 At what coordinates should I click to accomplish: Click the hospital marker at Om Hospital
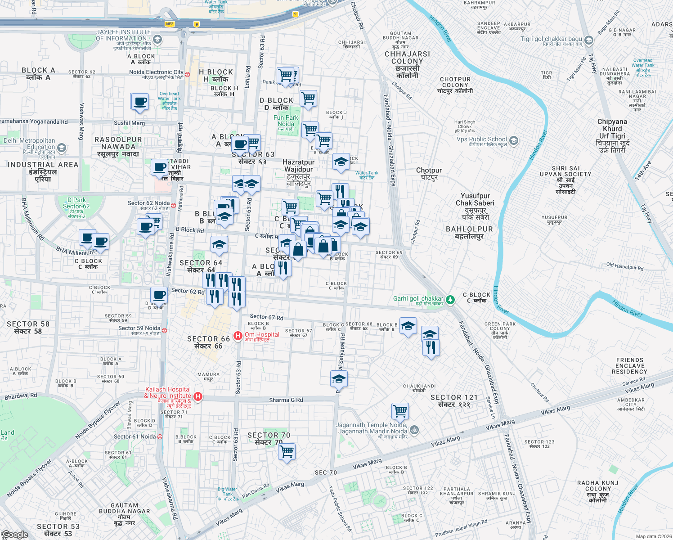click(x=238, y=335)
